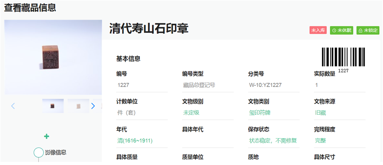The width and height of the screenshot is (383, 165).
Task: Click the 基本信息 section heading
Action: [x=128, y=59]
